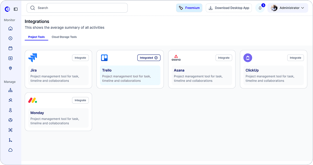Screen dimensions: 313x165
Task: Collapse sidebar using panel toggle icon
Action: pyautogui.click(x=16, y=9)
